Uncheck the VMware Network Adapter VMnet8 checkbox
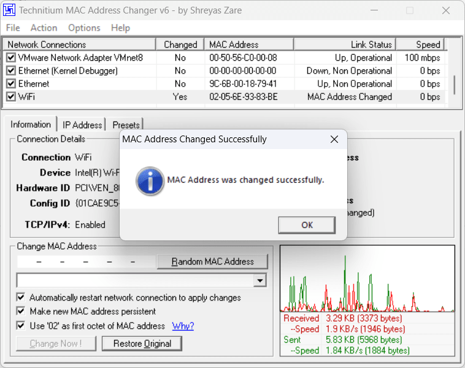The width and height of the screenshot is (465, 368). coord(11,57)
